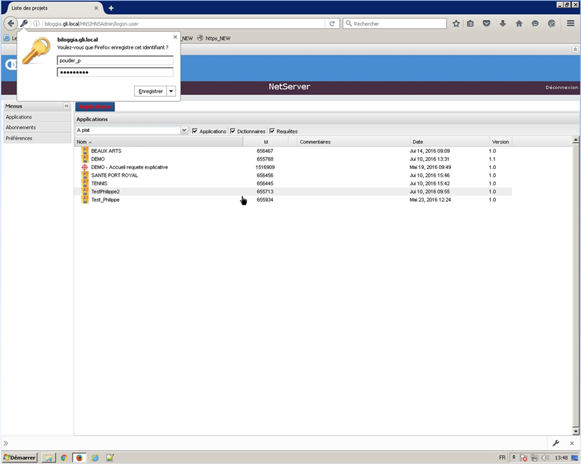Click the key icon in address bar
This screenshot has width=581, height=464.
click(x=24, y=23)
